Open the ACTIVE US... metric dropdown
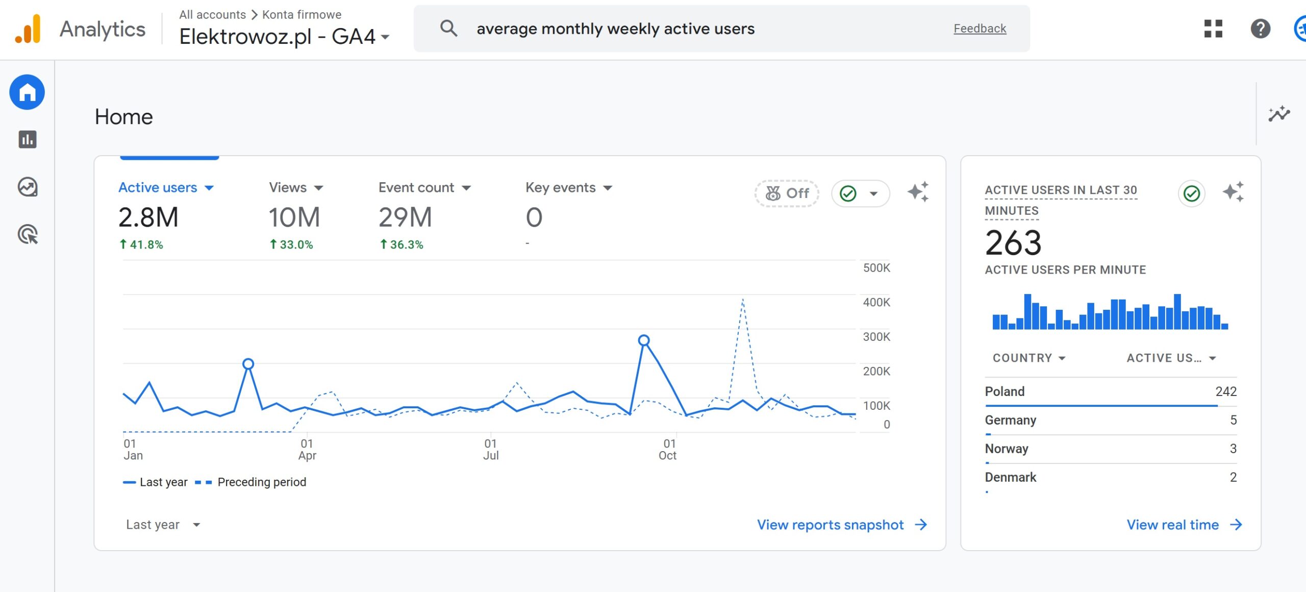This screenshot has height=592, width=1306. click(x=1171, y=358)
